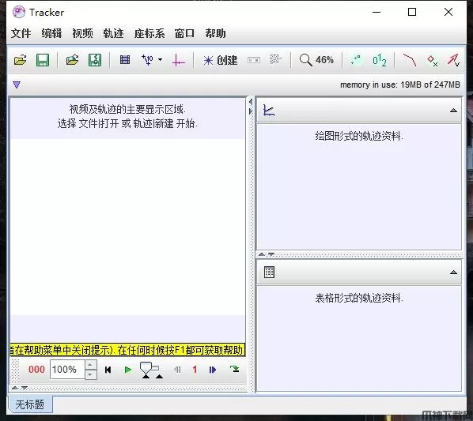Click the green play button
This screenshot has width=473, height=421.
128,370
